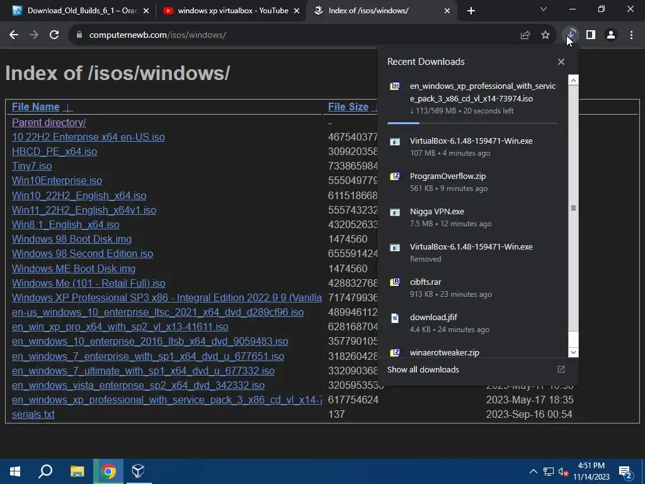Close the Recent Downloads popup

[x=561, y=62]
